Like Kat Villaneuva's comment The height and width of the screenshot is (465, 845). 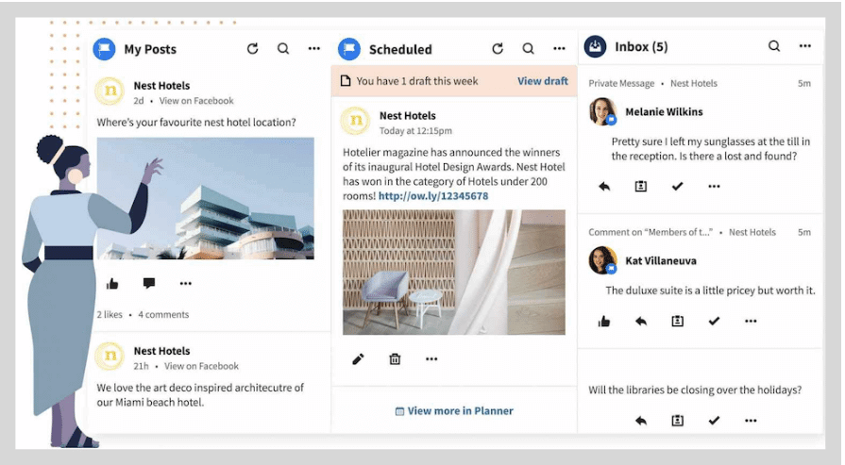[x=604, y=322]
